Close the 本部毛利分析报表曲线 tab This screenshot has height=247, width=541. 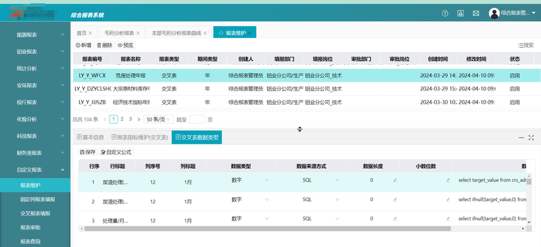point(205,33)
